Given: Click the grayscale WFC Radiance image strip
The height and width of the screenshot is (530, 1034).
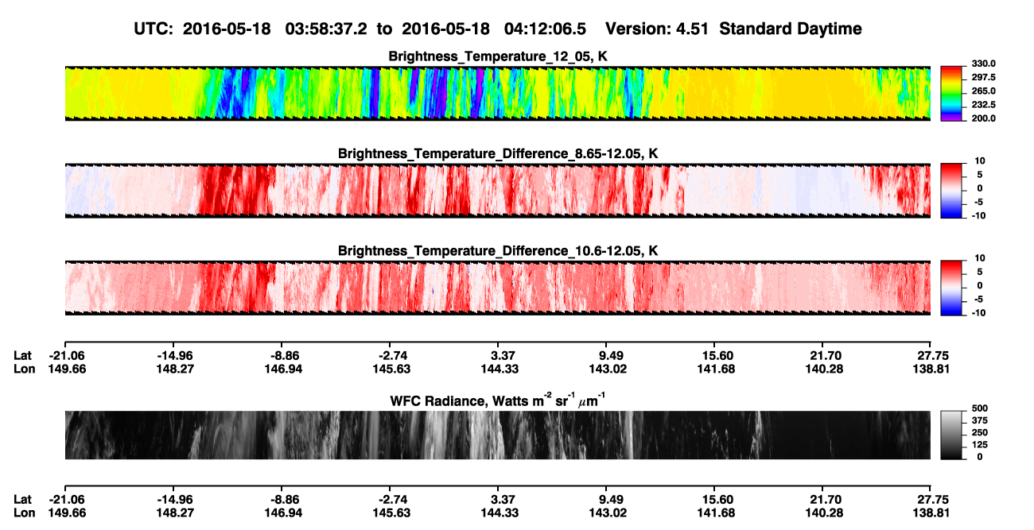Looking at the screenshot, I should pos(498,435).
